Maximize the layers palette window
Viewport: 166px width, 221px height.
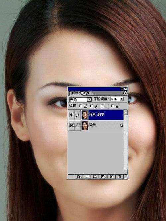coord(122,89)
